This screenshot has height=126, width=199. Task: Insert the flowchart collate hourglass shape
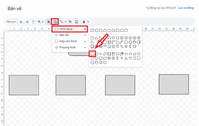117,58
